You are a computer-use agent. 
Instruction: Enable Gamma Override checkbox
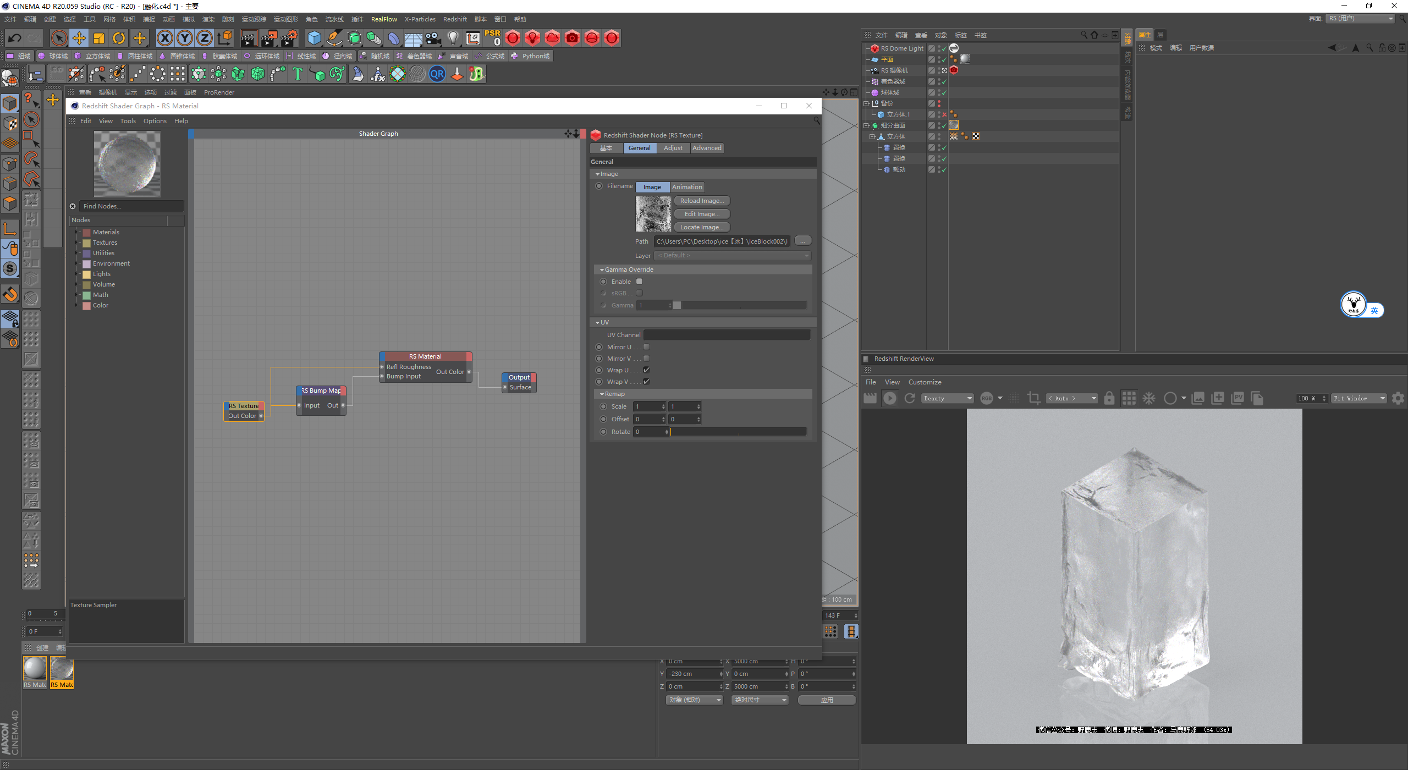[x=639, y=282]
